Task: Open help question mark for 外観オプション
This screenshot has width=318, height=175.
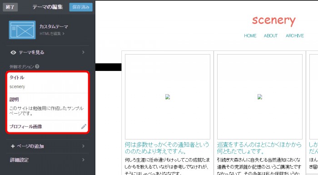Action: pyautogui.click(x=37, y=66)
